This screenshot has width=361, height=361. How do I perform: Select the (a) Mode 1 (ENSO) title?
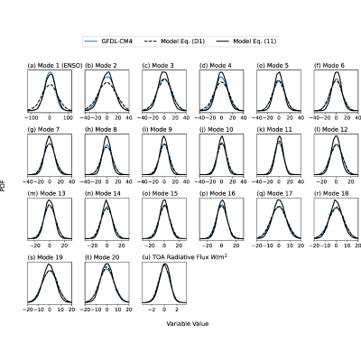[x=55, y=66]
